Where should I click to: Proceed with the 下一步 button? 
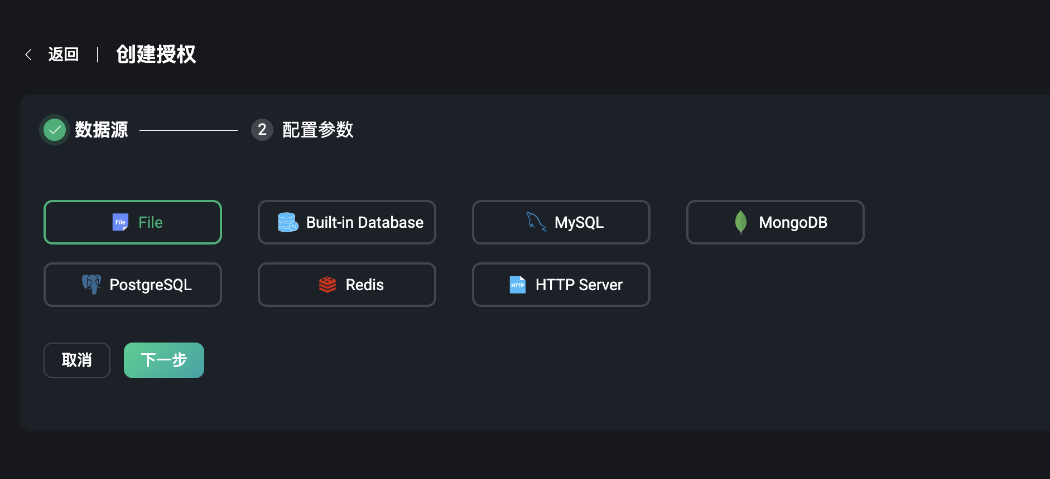click(x=164, y=360)
